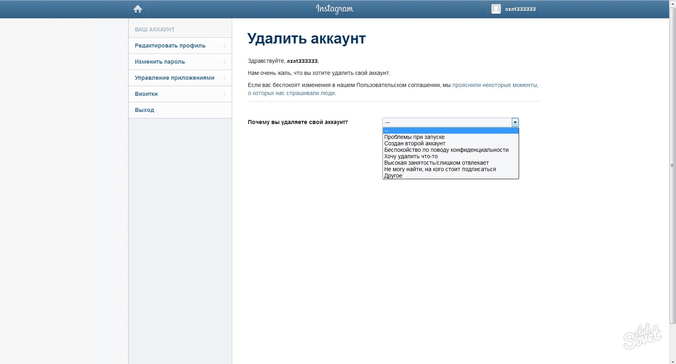Viewport: 676px width, 364px height.
Task: Click the ВАШ АККАУНТ sidebar heading
Action: pyautogui.click(x=155, y=29)
